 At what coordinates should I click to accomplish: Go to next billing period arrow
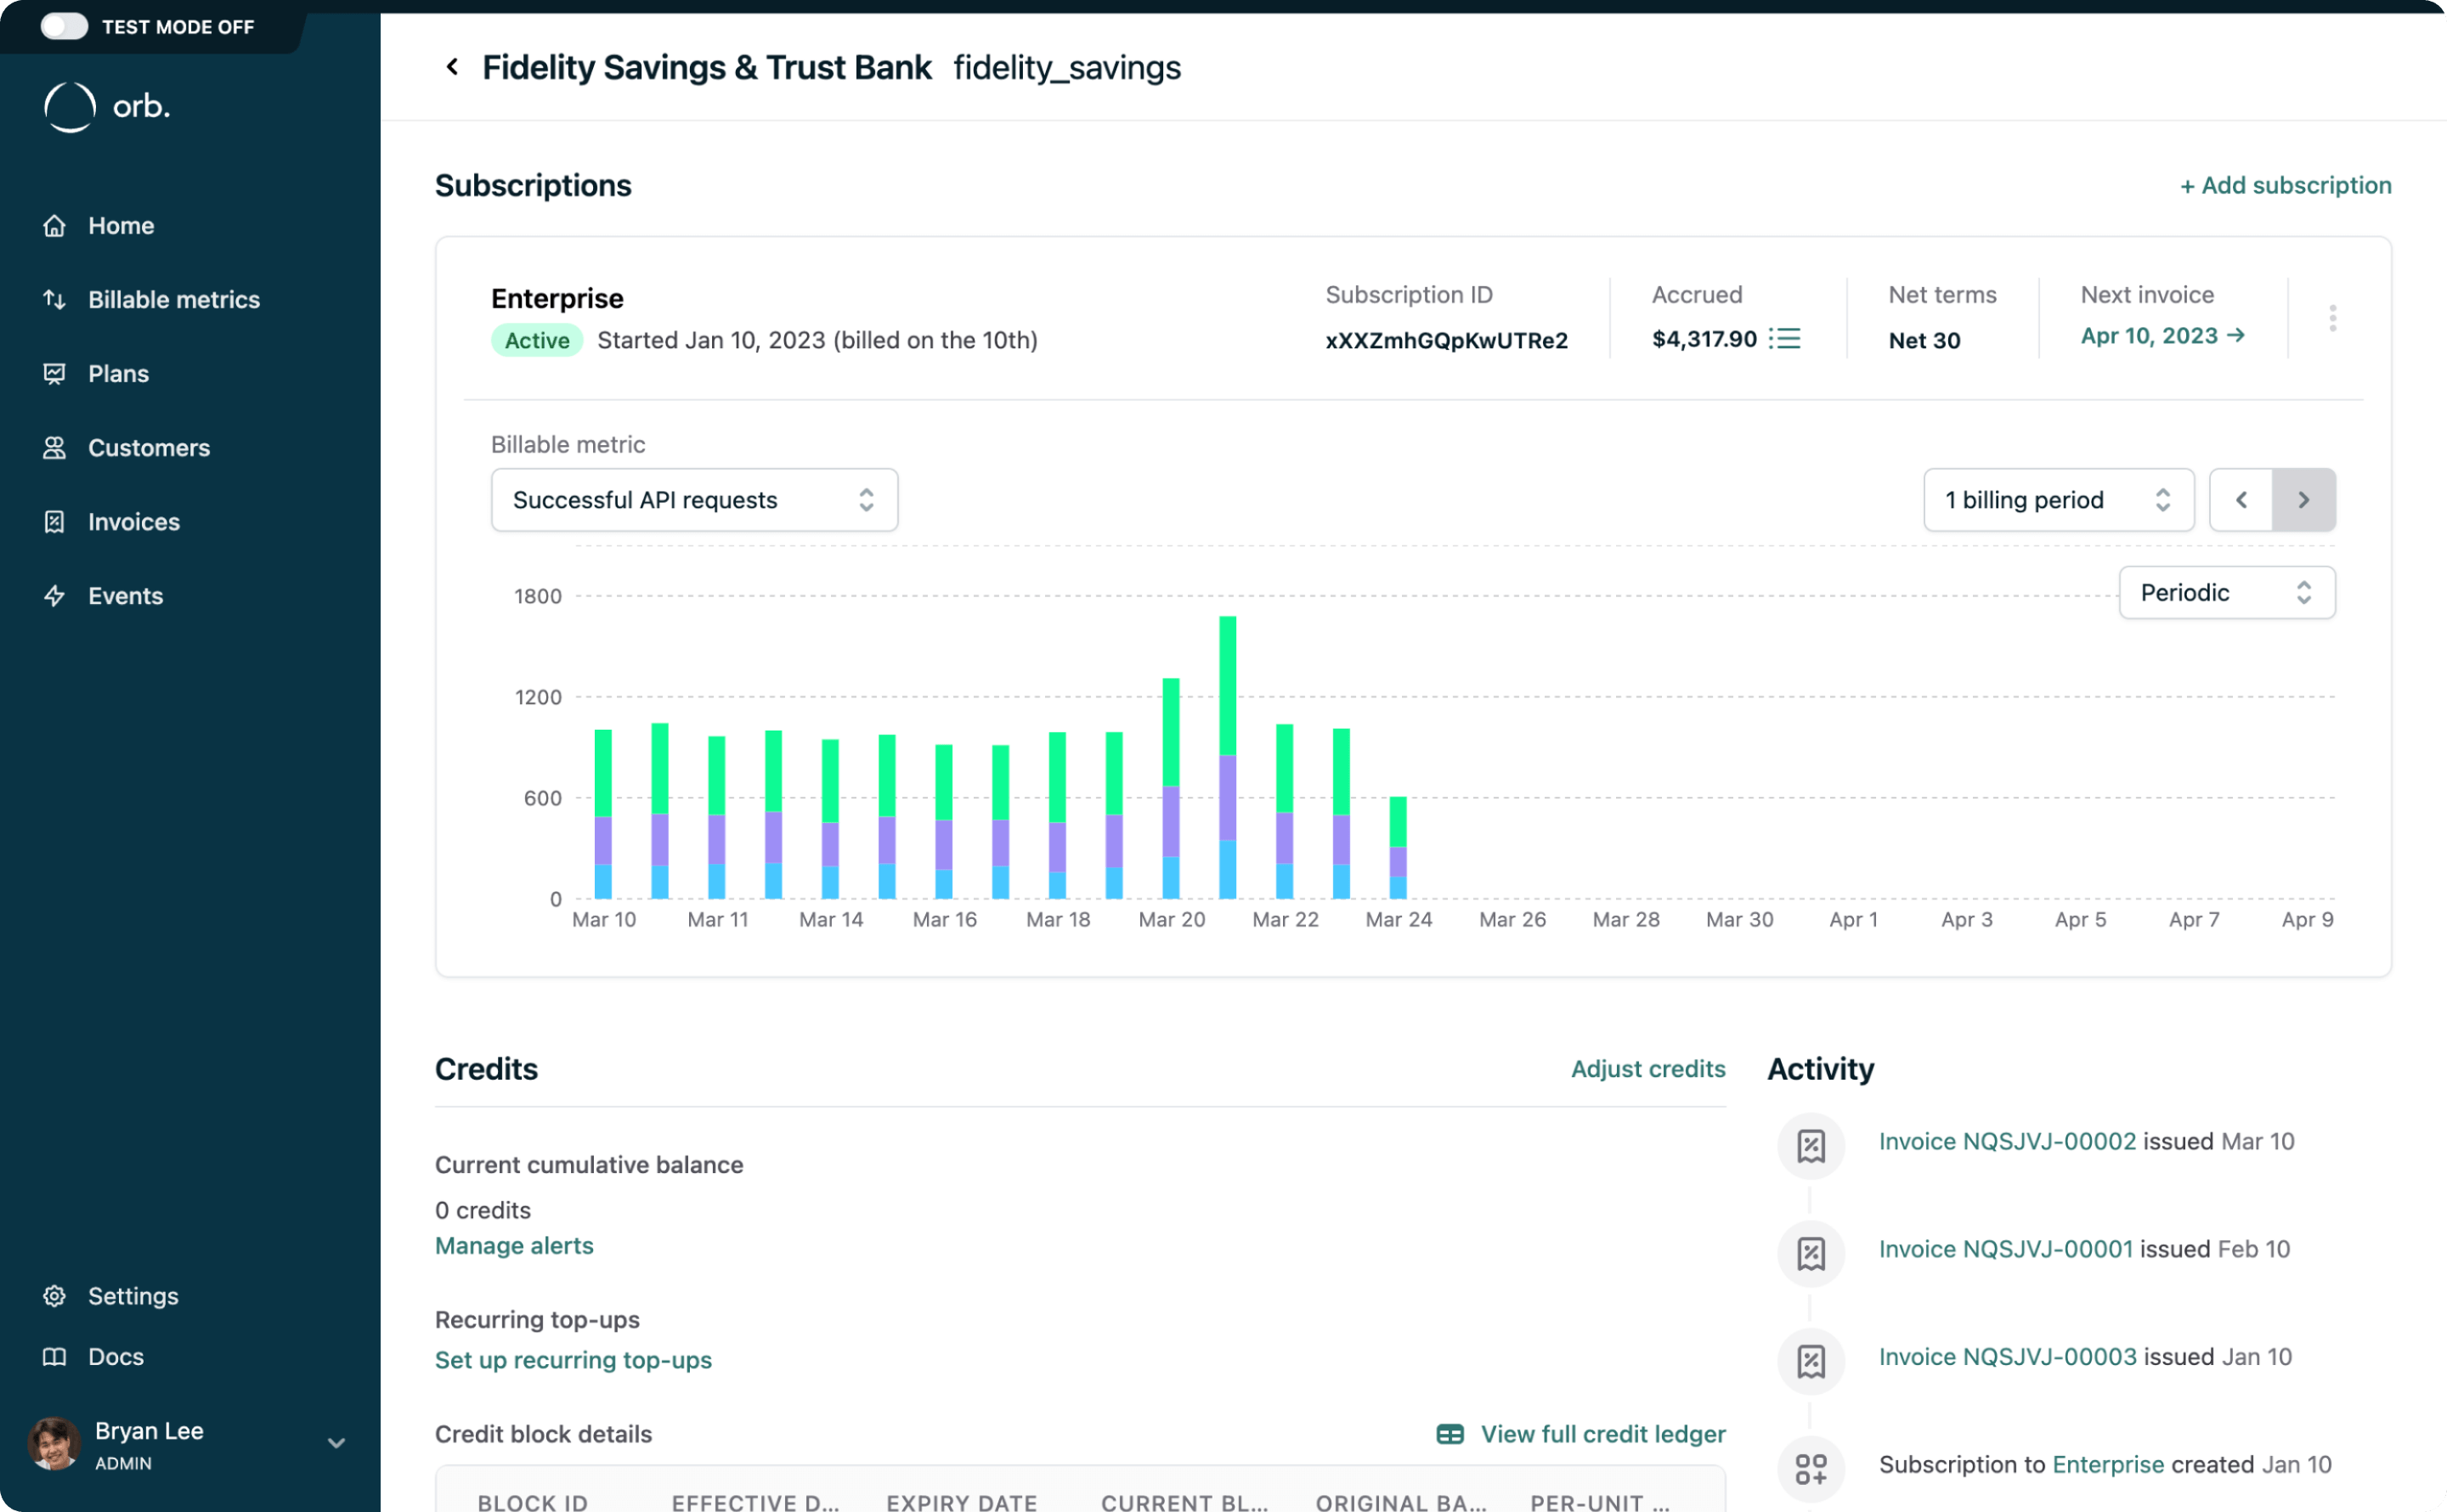pyautogui.click(x=2303, y=499)
